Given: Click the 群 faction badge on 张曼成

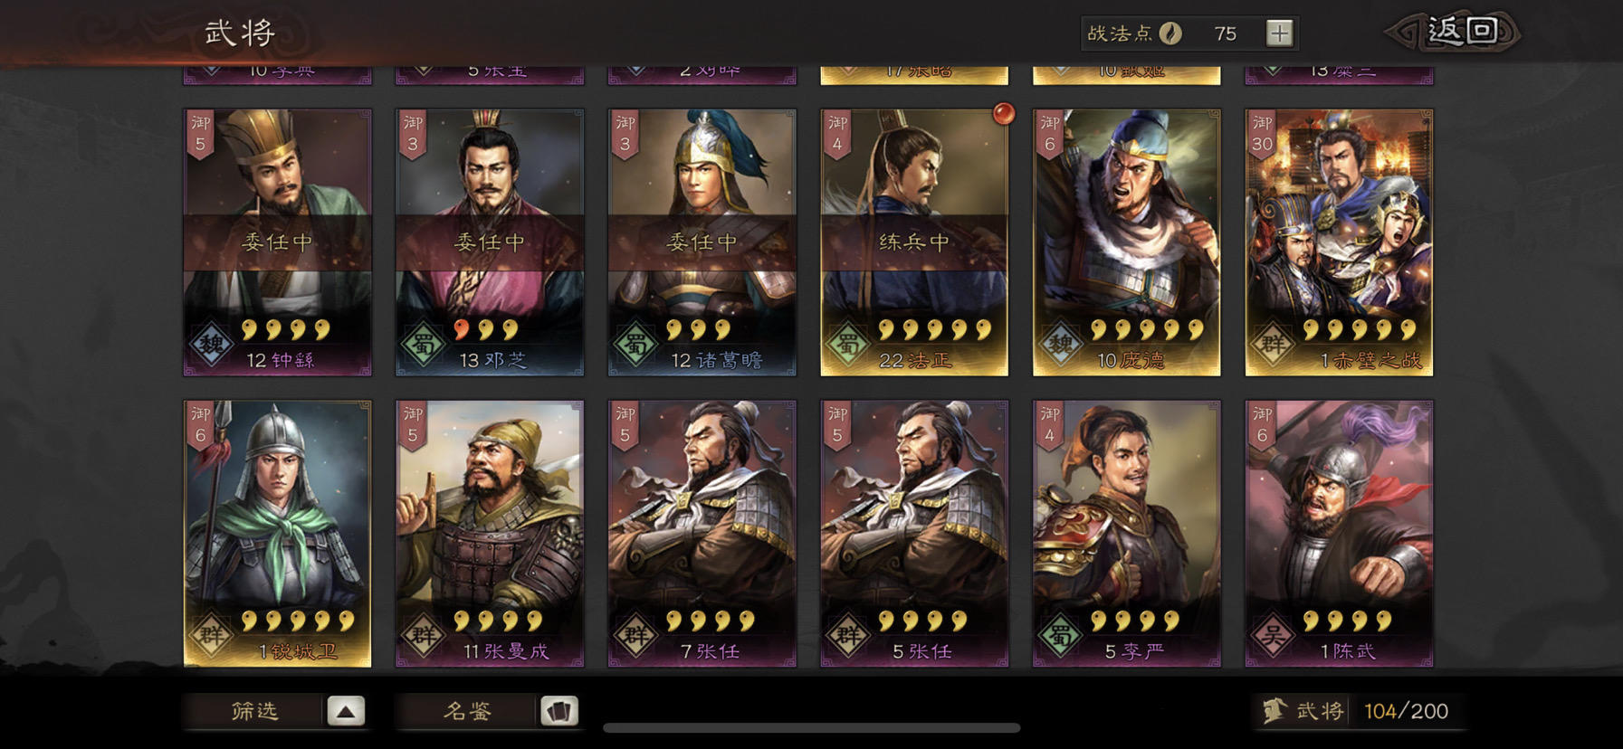Looking at the screenshot, I should tap(423, 635).
